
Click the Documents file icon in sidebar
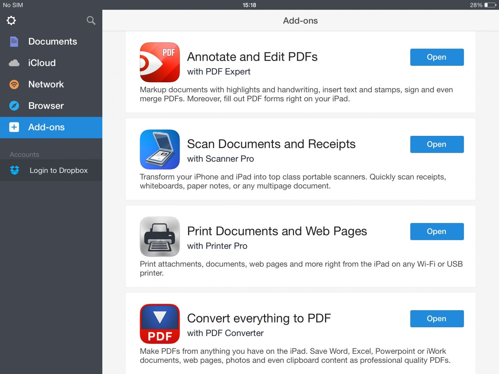[x=14, y=41]
